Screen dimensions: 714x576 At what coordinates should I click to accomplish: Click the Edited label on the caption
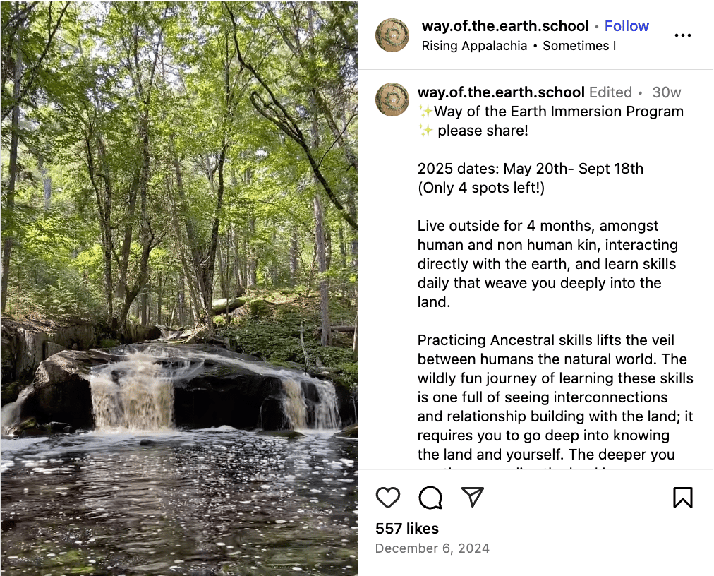tap(610, 92)
